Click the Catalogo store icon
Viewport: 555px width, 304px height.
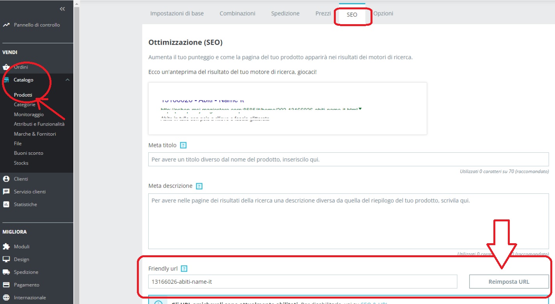(6, 80)
